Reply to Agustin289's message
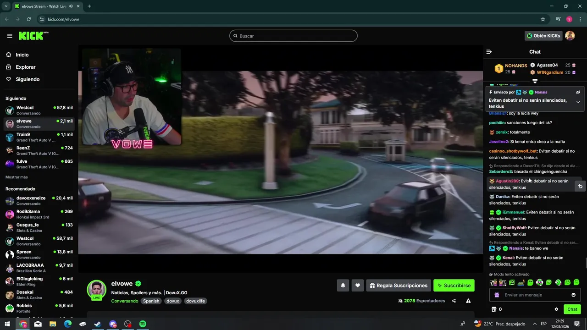Image resolution: width=587 pixels, height=330 pixels. tap(580, 186)
